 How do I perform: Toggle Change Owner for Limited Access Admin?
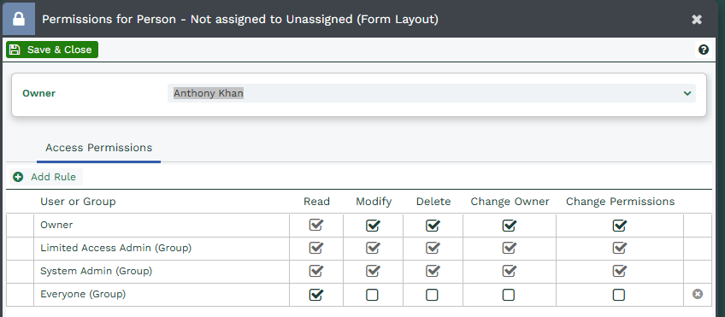(509, 248)
